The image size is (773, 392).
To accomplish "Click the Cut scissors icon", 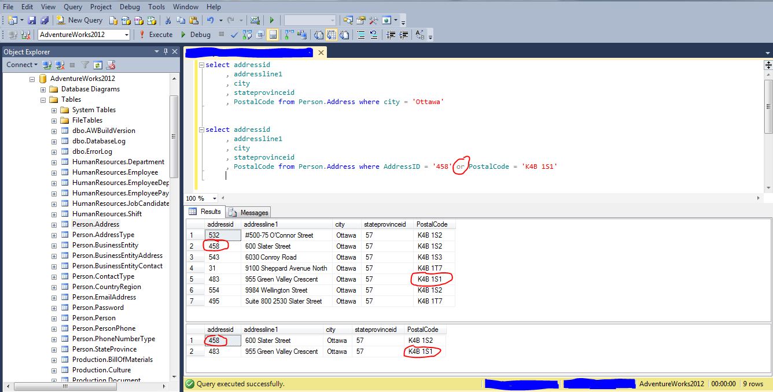I will [x=168, y=20].
